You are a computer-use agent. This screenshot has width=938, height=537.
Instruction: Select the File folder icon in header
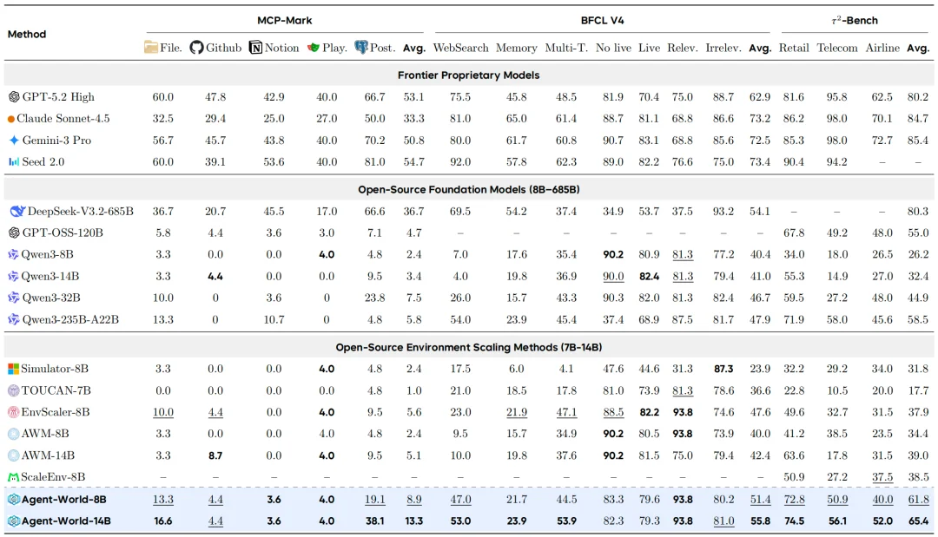(151, 47)
